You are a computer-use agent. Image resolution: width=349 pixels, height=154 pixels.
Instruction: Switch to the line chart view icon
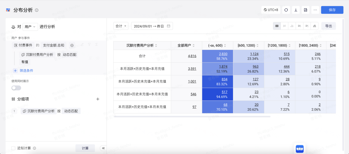point(284,26)
